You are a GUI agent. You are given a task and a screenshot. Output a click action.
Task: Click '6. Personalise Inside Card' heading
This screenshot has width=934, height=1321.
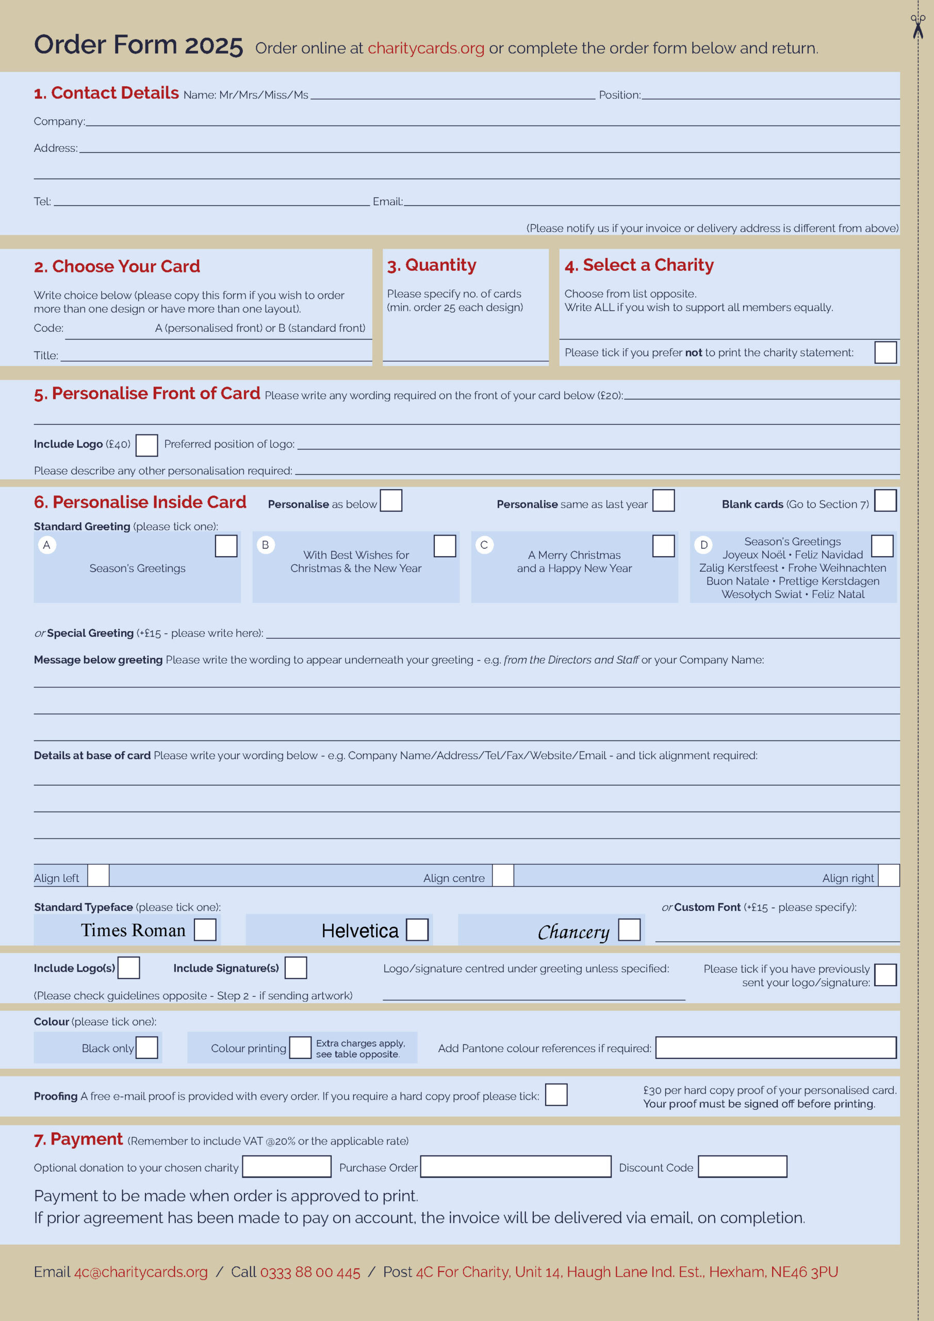click(x=140, y=502)
